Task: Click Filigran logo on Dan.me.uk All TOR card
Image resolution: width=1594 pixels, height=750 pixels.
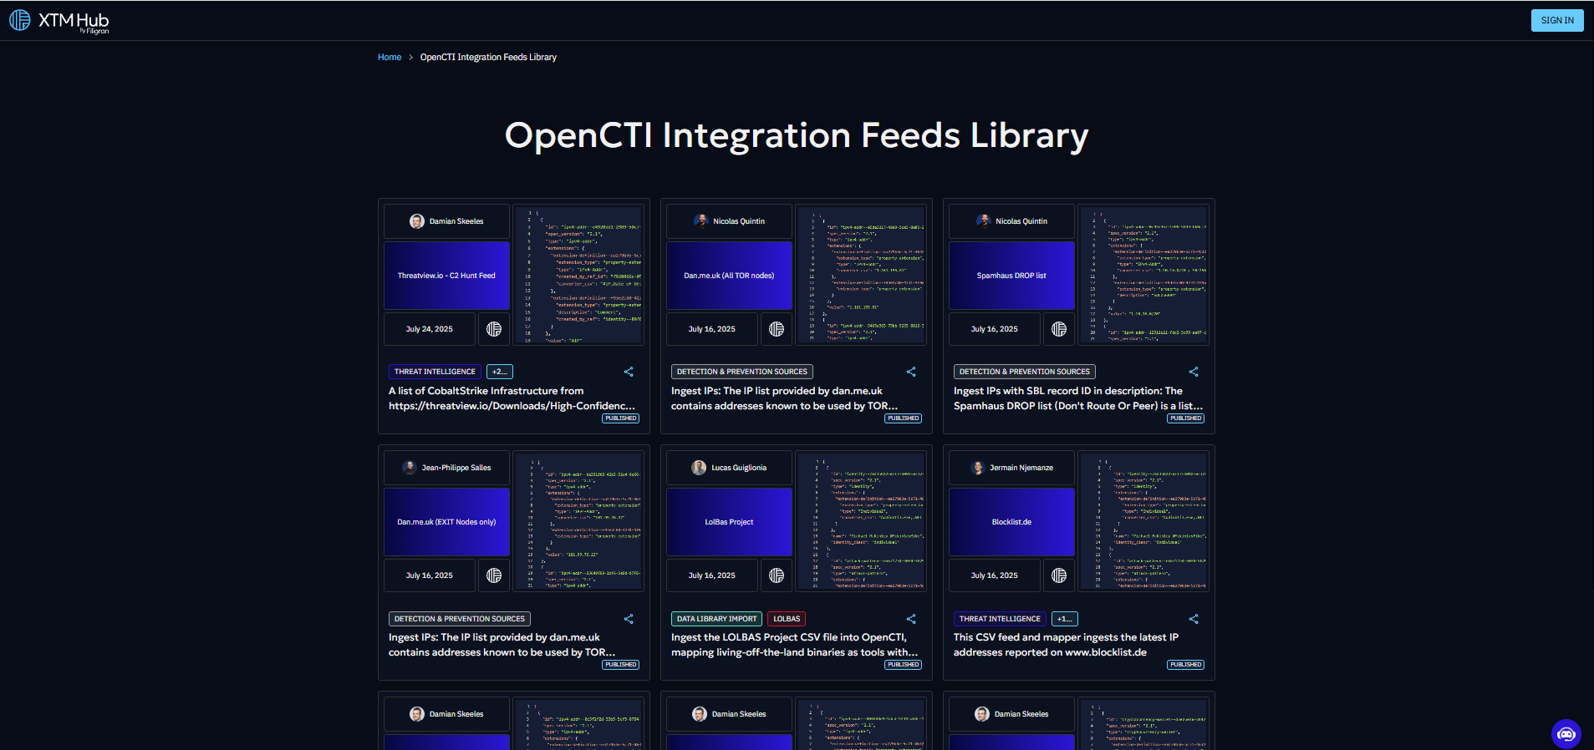Action: (777, 329)
